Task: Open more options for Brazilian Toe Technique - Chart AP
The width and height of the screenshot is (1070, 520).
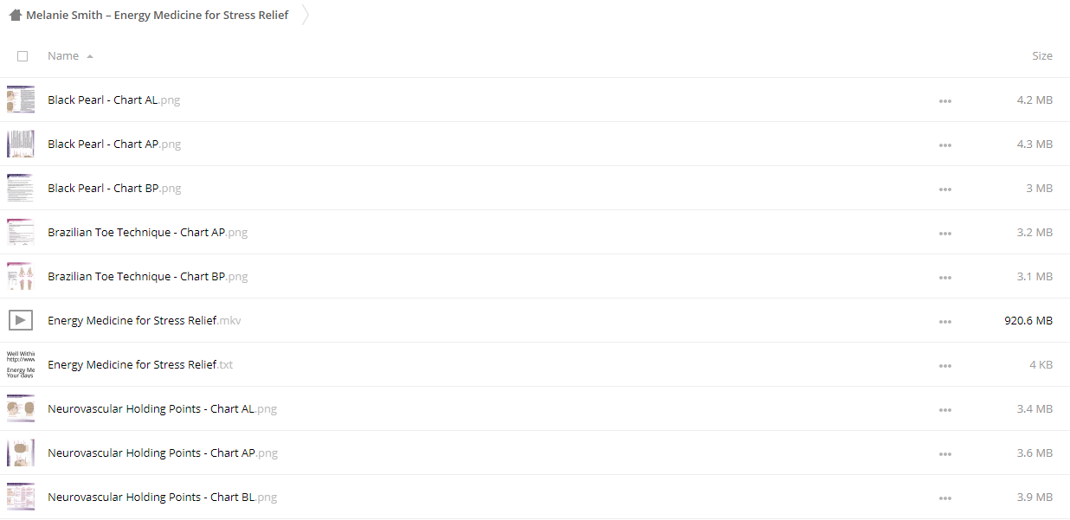Action: pyautogui.click(x=945, y=234)
